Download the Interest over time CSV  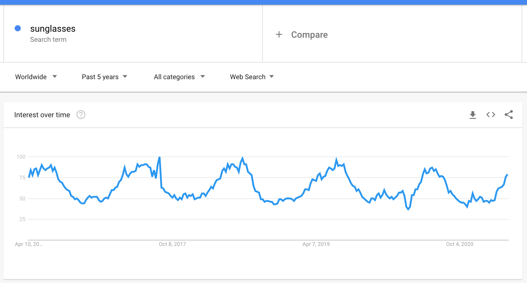click(473, 115)
